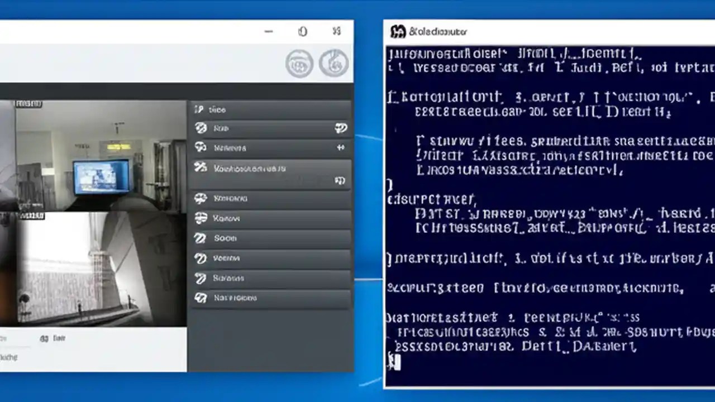Click the double-arrow icon on the third sidebar row
This screenshot has height=402, width=715.
pyautogui.click(x=341, y=148)
